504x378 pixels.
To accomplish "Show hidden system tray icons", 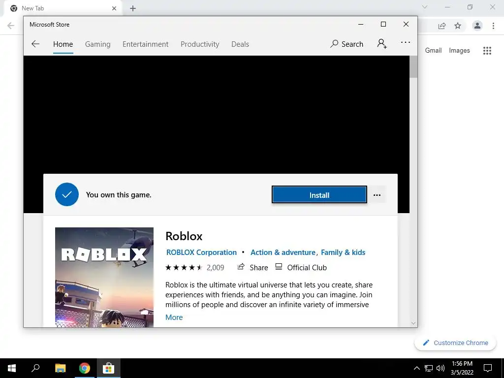I will 416,368.
